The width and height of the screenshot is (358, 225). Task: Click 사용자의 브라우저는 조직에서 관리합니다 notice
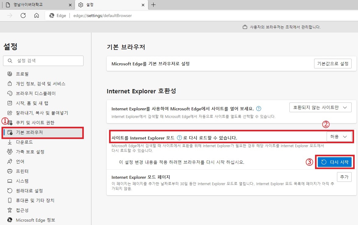[285, 27]
